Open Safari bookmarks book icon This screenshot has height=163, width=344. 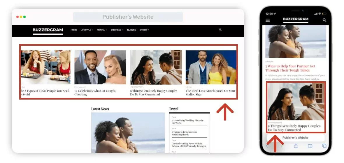(x=310, y=146)
